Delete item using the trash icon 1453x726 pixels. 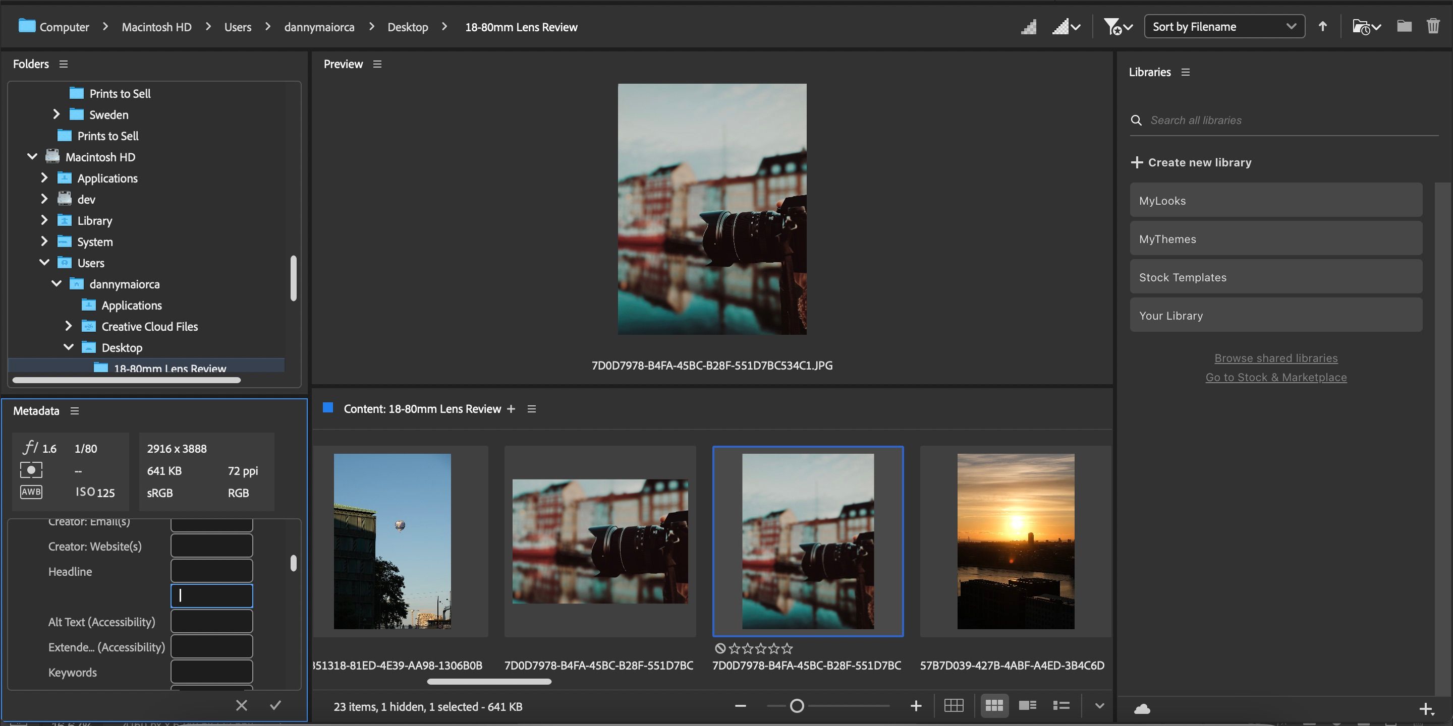[x=1434, y=27]
